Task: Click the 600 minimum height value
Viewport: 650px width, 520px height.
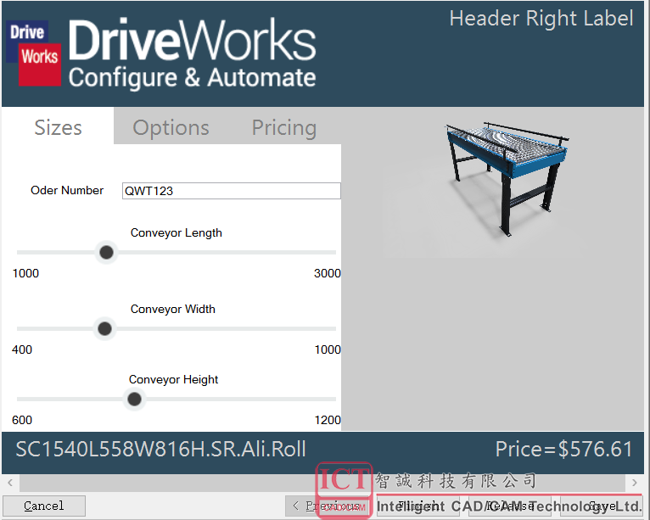Action: point(22,420)
